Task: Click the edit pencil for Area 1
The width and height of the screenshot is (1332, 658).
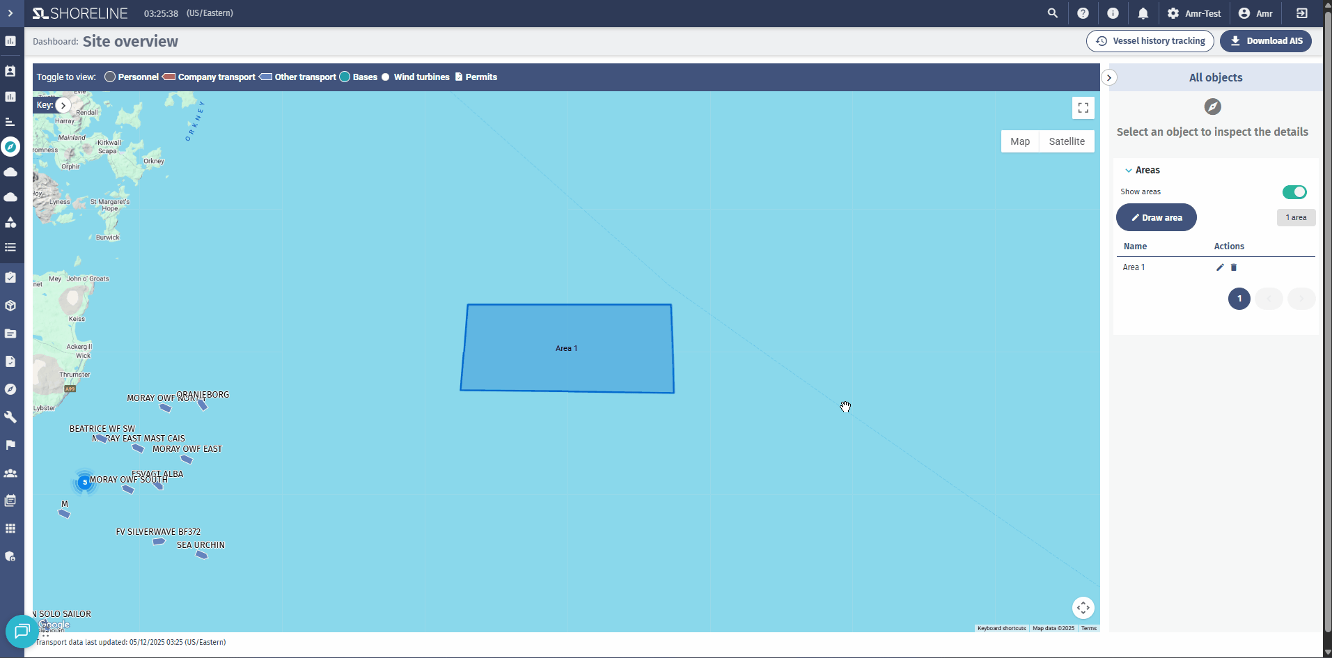Action: tap(1220, 267)
